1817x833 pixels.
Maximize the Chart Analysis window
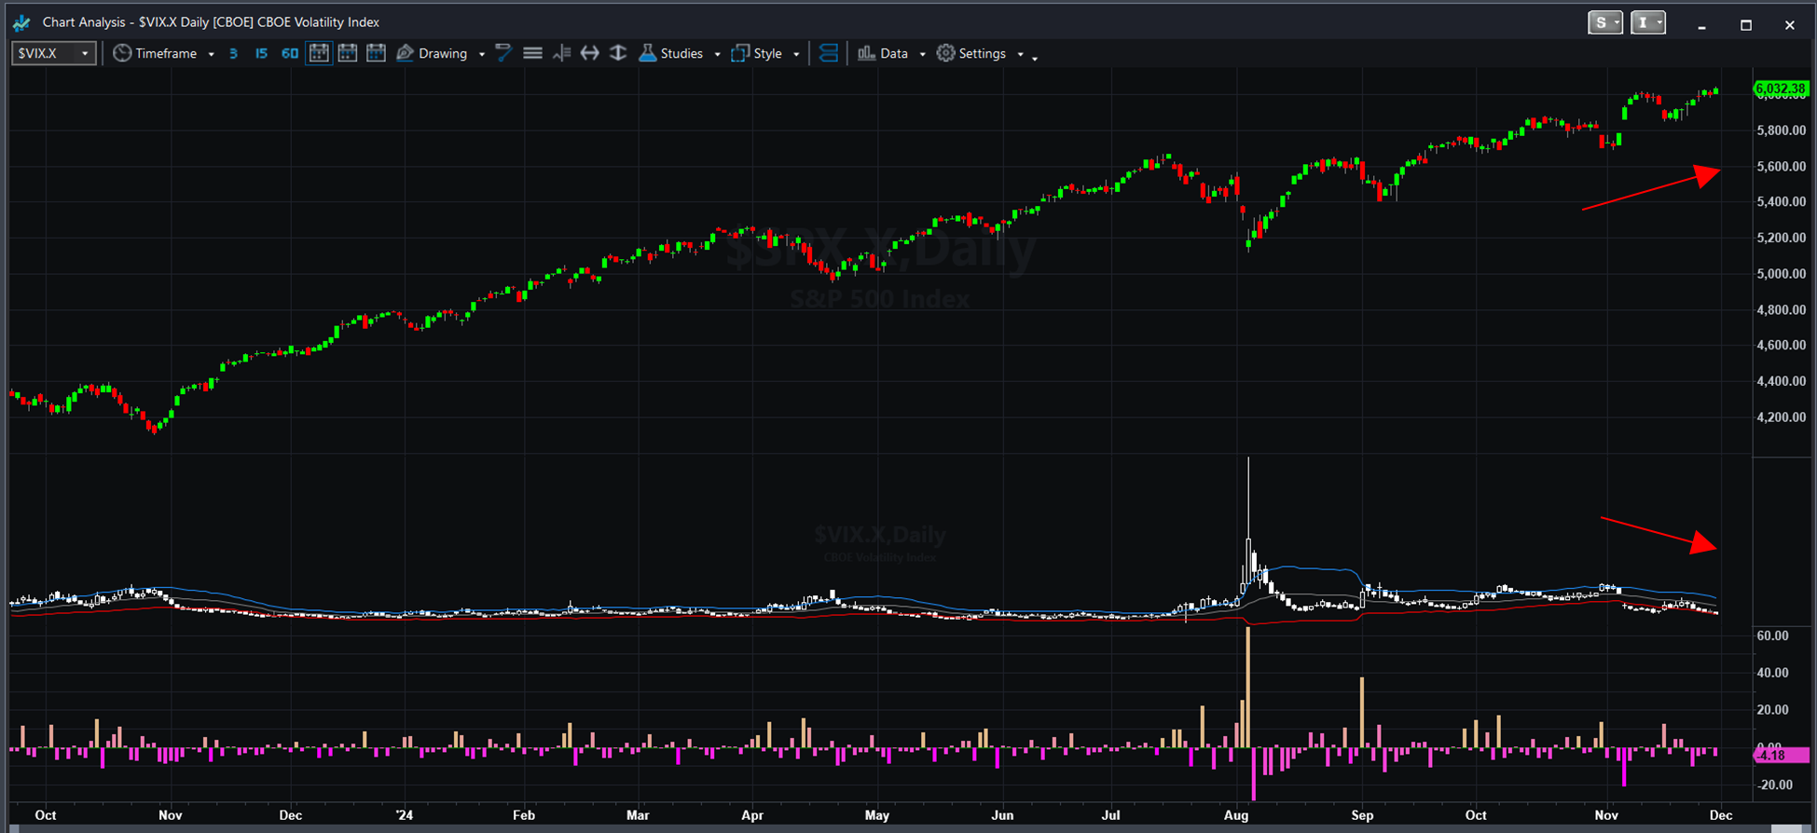1746,25
